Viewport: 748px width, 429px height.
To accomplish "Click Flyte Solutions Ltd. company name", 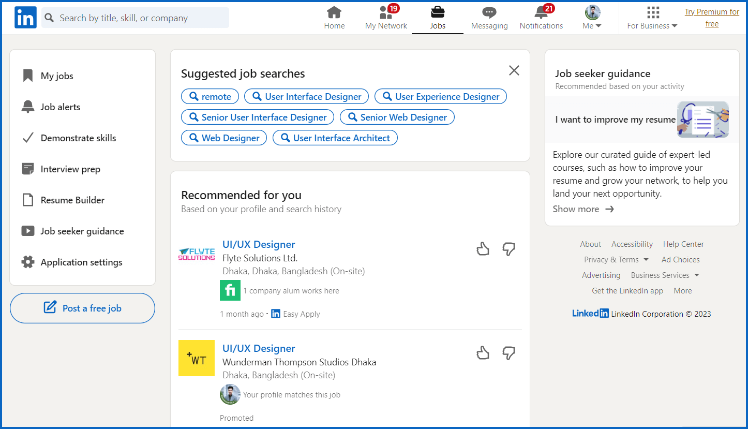I will pos(260,258).
